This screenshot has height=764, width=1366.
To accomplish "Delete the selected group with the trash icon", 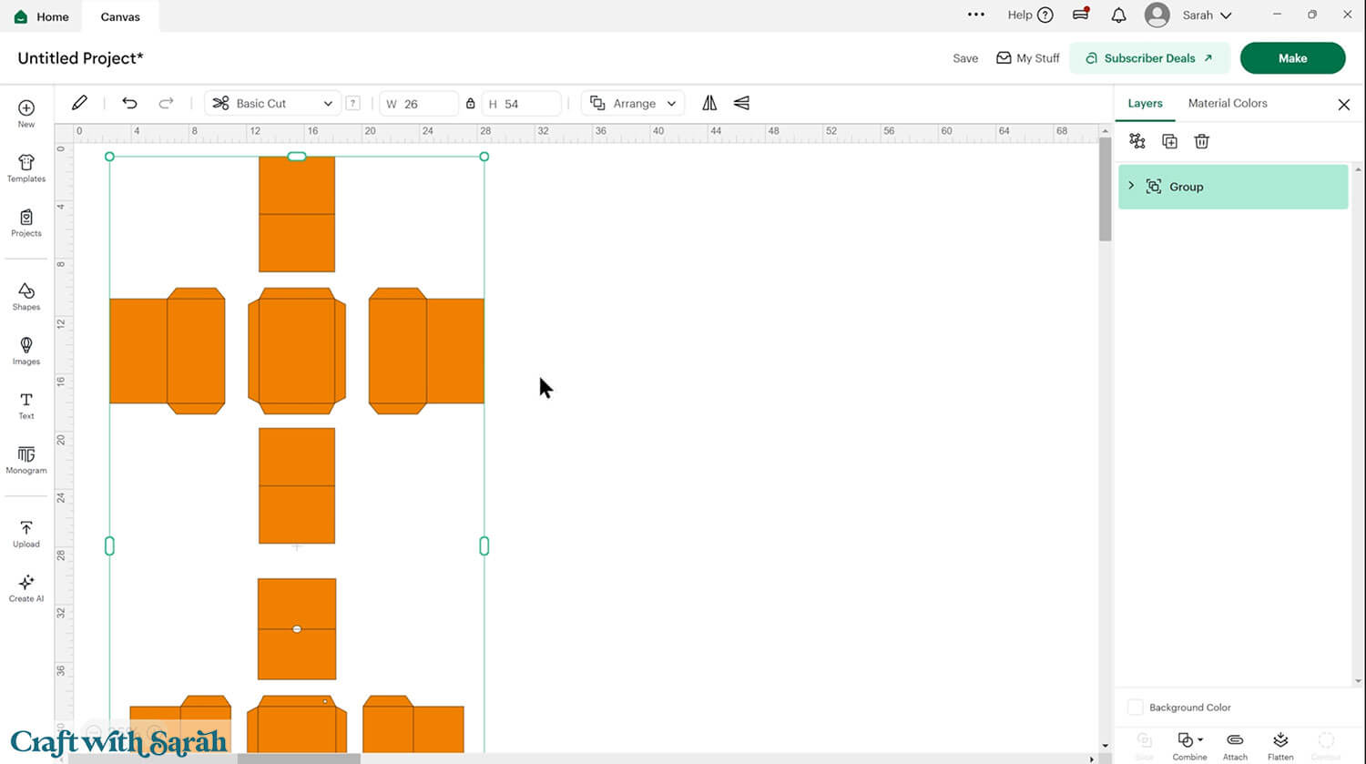I will (1201, 141).
